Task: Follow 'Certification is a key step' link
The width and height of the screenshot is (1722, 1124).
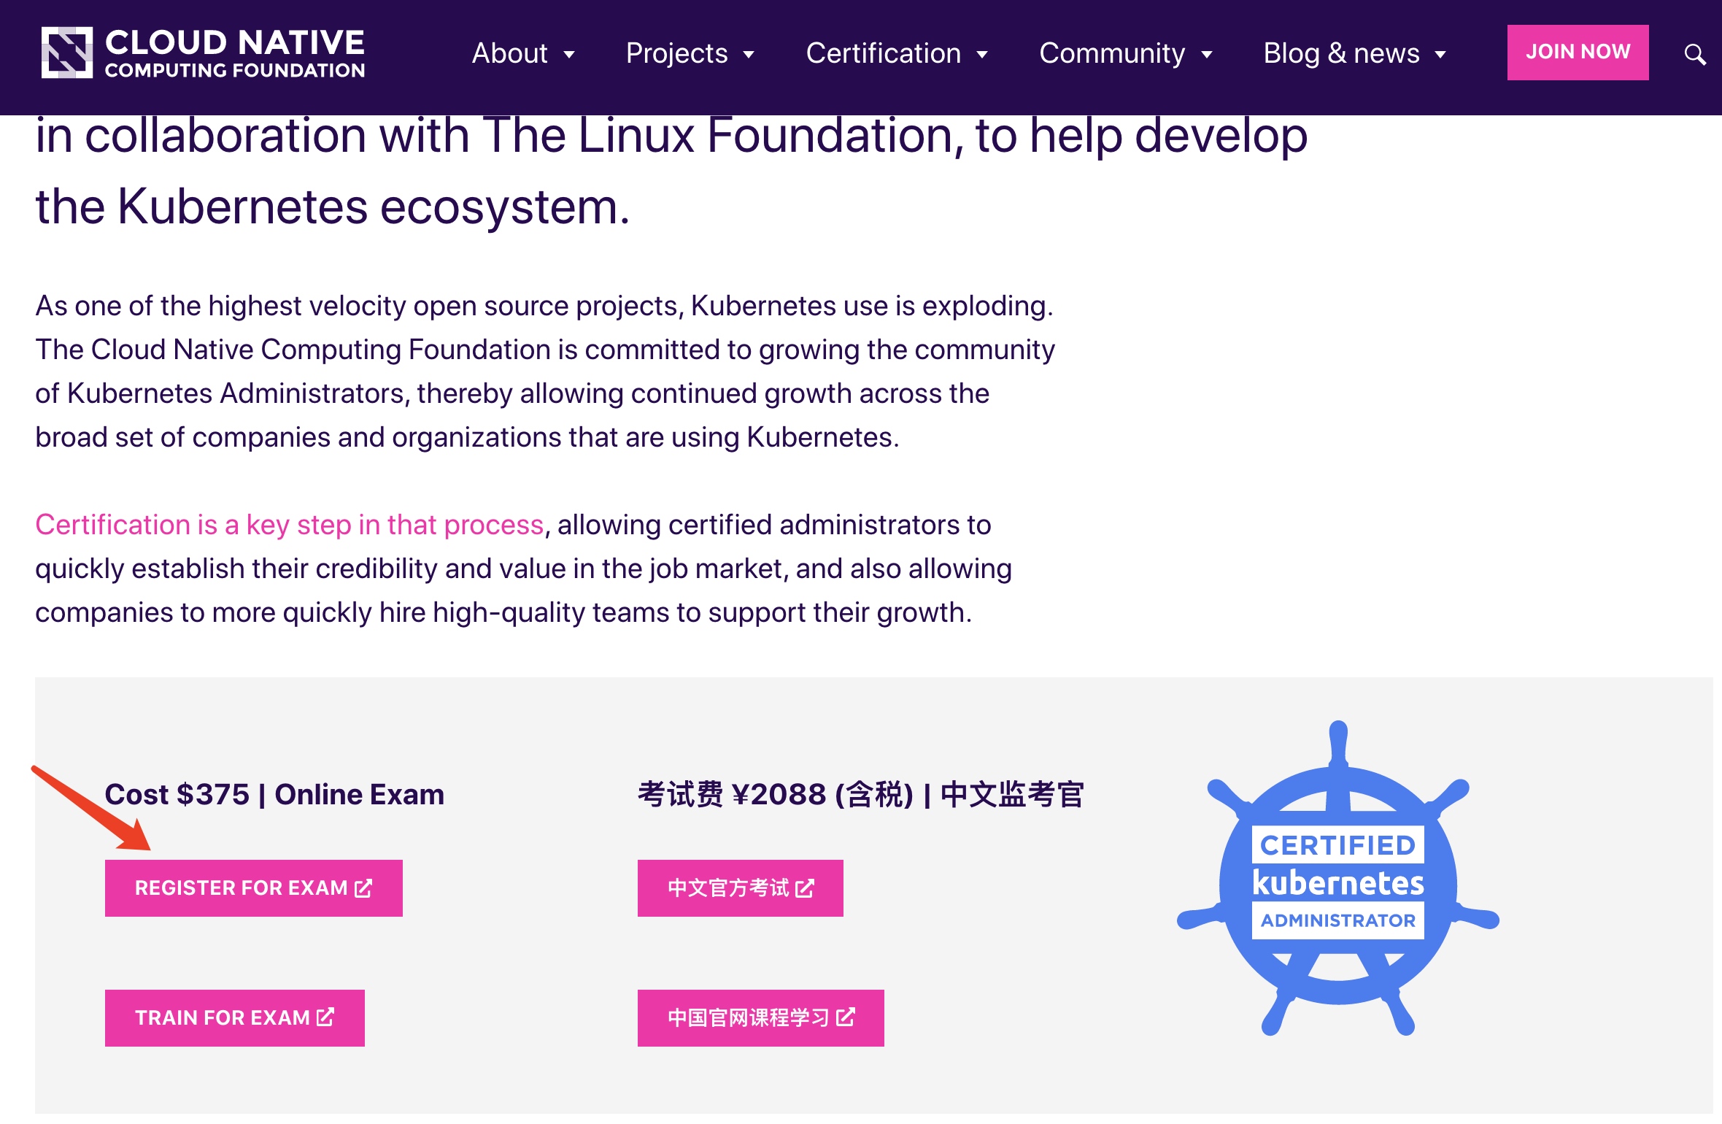Action: (x=290, y=525)
